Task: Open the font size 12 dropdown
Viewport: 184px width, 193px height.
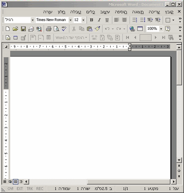Action: click(x=83, y=20)
